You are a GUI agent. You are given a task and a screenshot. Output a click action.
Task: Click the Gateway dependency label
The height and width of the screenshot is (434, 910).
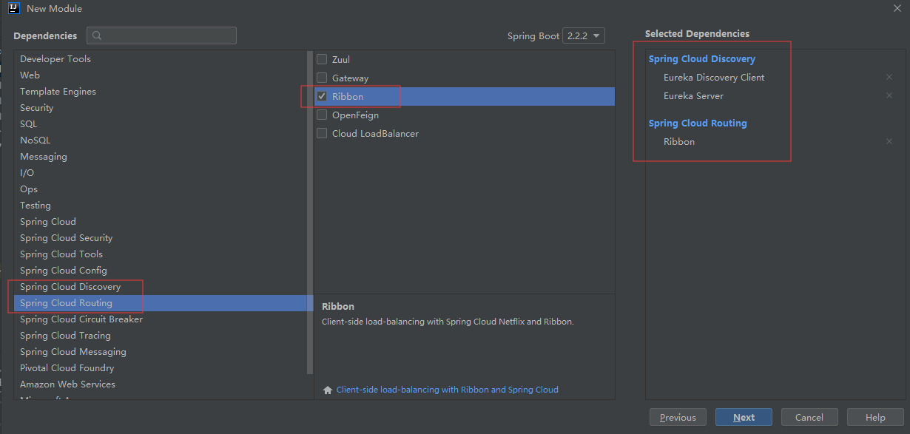[x=350, y=78]
